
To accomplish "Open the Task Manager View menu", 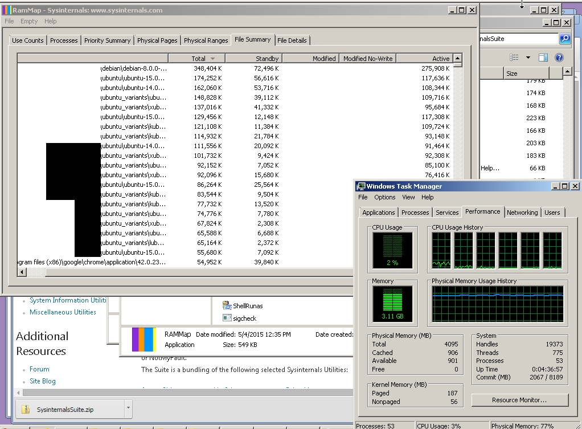I will [x=408, y=197].
